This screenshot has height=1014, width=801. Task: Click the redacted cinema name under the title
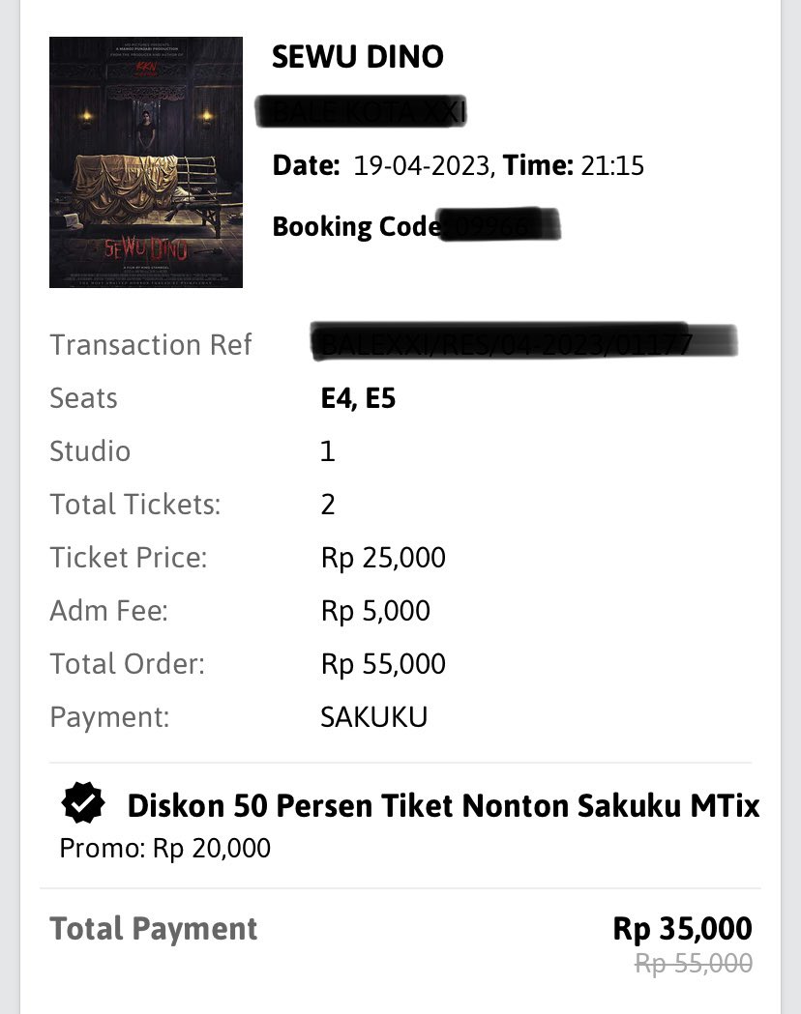pyautogui.click(x=361, y=111)
